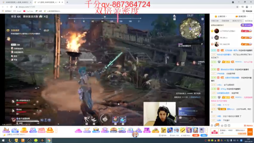Screen dimensions: 254x143
Task: Click the yellow sports car gift icon
Action: 156,130
